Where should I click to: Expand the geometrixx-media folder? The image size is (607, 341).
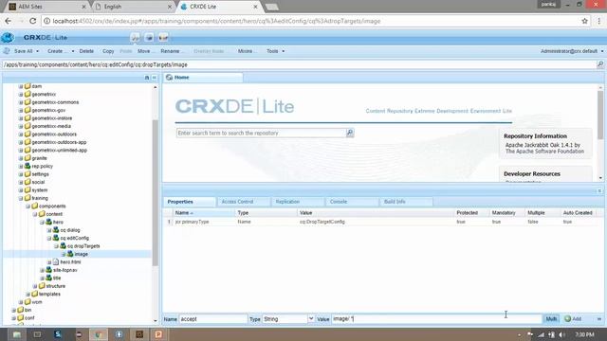point(21,126)
